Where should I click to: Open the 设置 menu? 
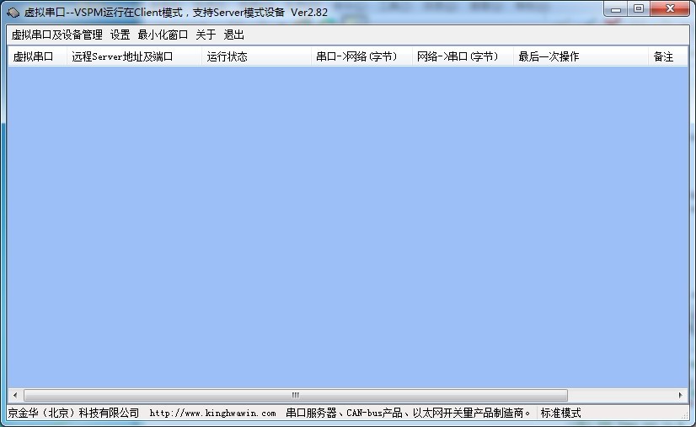tap(120, 35)
